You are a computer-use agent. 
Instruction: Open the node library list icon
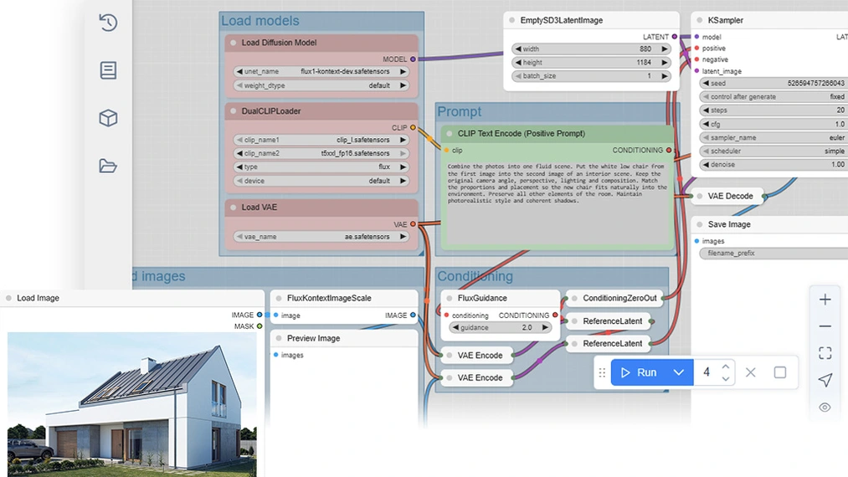(x=108, y=70)
